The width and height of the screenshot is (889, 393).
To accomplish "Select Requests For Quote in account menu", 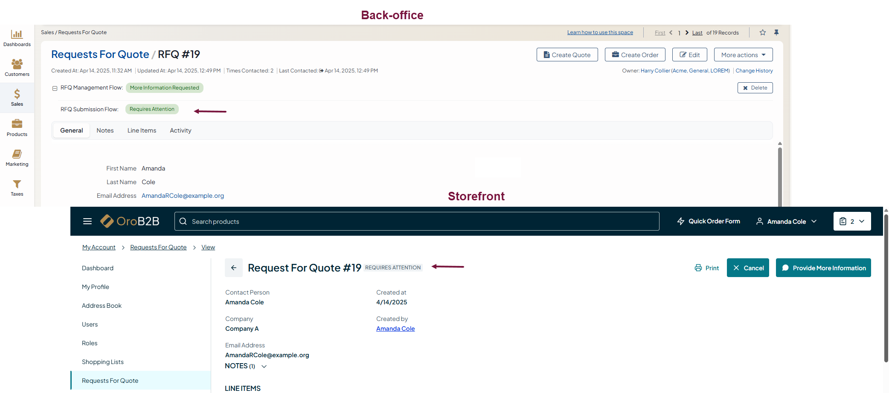I will [141, 381].
